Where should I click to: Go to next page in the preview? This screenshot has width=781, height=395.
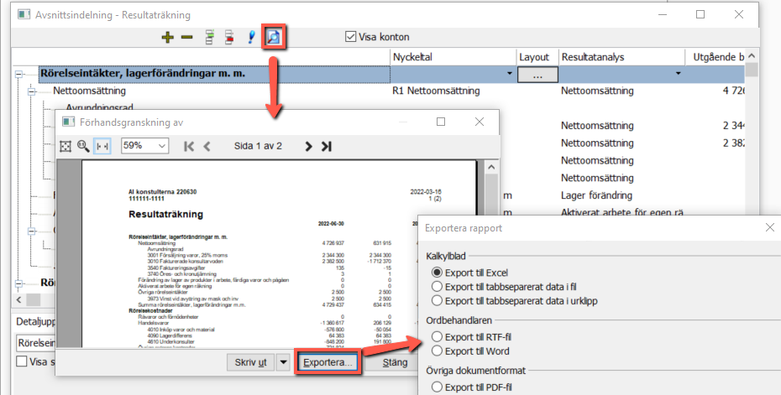click(308, 146)
